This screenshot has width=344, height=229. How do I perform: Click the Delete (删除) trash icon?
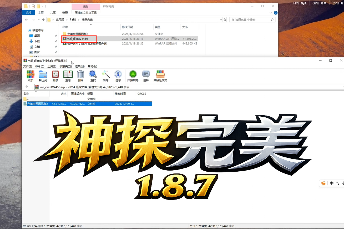(80, 76)
